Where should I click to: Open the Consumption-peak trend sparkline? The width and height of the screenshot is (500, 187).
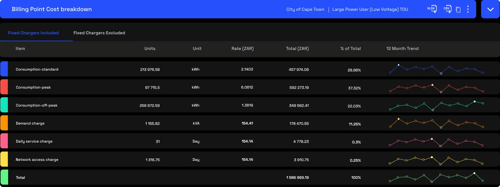[437, 88]
